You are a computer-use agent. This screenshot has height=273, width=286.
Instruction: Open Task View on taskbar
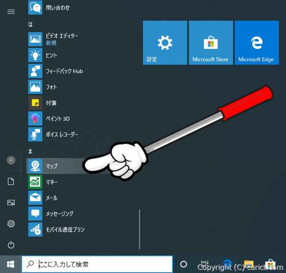click(x=204, y=264)
